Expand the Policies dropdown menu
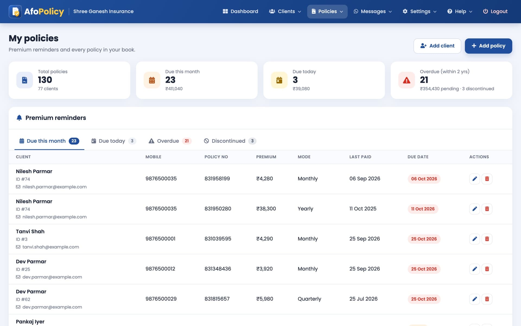This screenshot has width=521, height=326. (327, 11)
